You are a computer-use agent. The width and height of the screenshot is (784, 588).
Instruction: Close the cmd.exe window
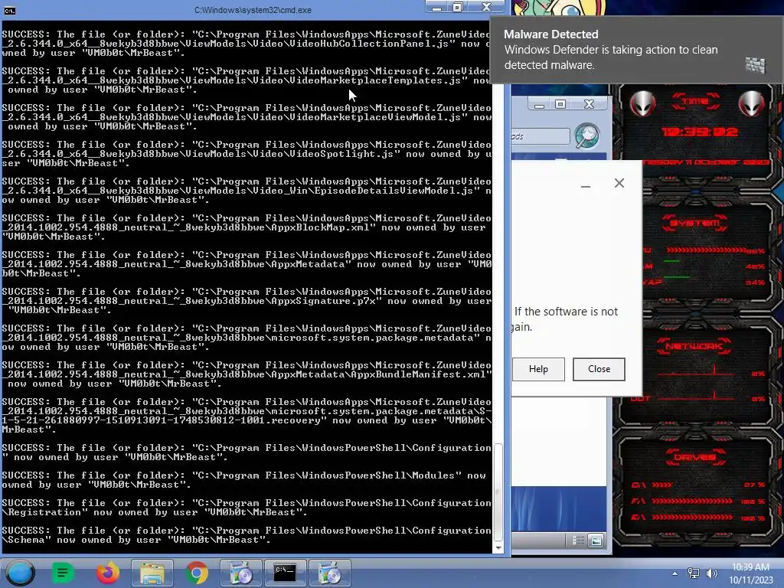[x=486, y=6]
